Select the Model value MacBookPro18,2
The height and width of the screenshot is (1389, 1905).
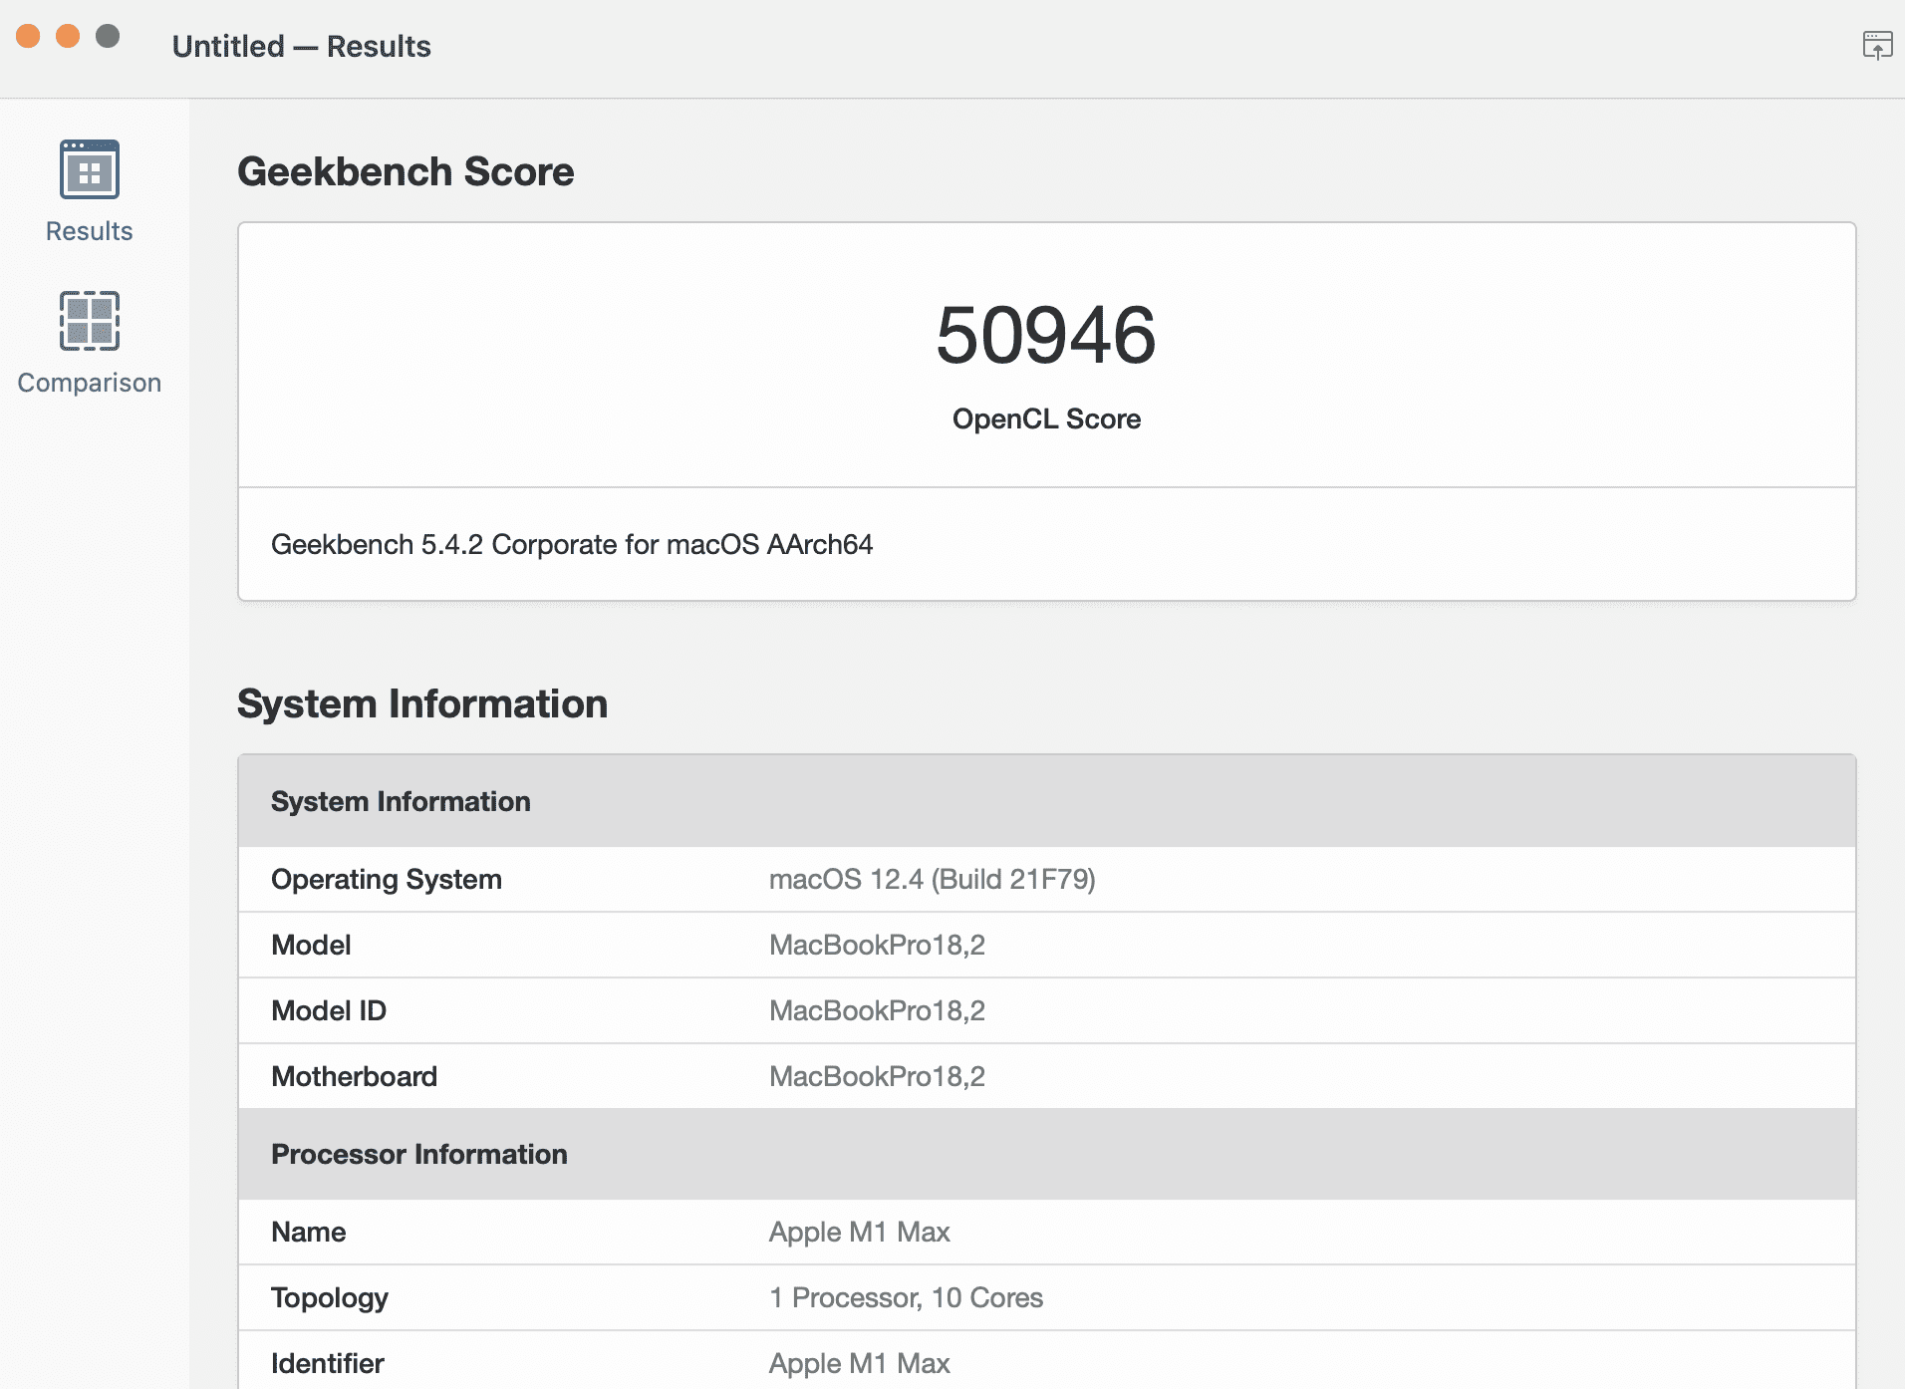[x=877, y=945]
